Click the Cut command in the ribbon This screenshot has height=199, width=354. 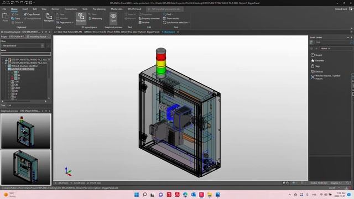[x=15, y=14]
